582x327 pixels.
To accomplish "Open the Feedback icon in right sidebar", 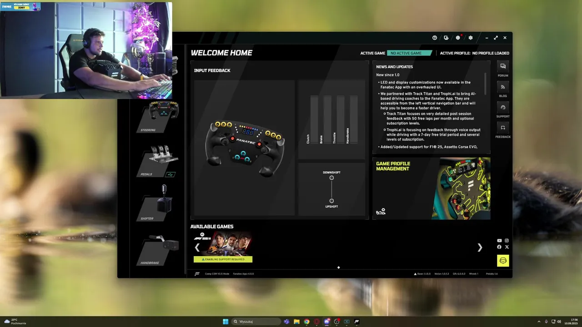I will pyautogui.click(x=503, y=128).
